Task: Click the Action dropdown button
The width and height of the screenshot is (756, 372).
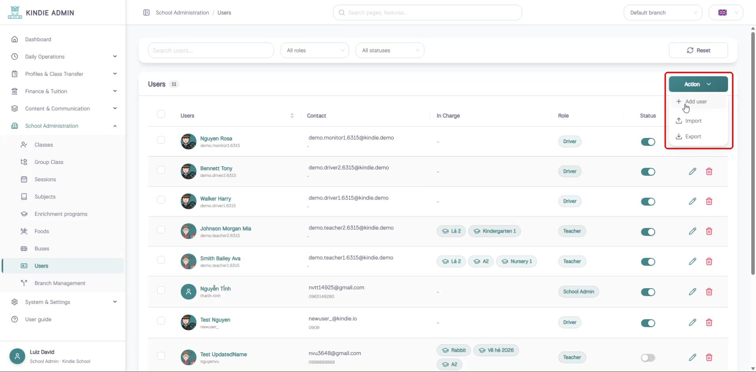Action: click(698, 84)
